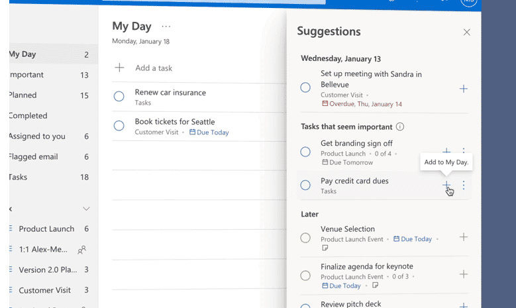Open Version 2.0 Pla... list

click(54, 270)
